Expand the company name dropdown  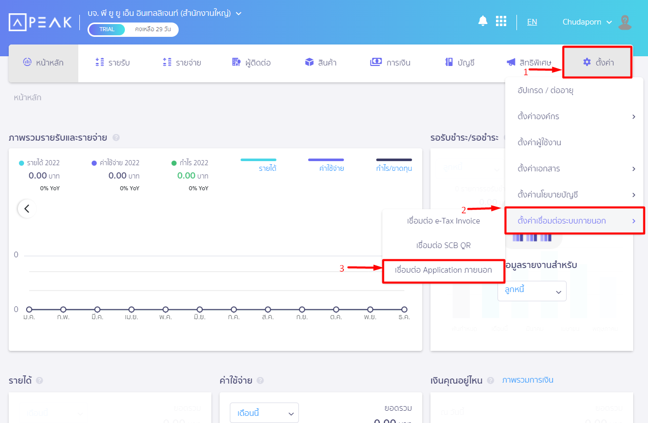239,13
